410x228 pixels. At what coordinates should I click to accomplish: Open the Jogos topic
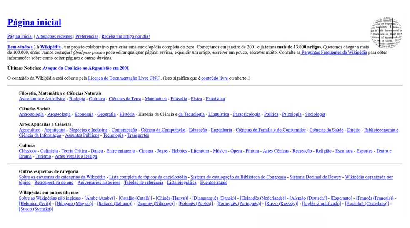click(162, 151)
